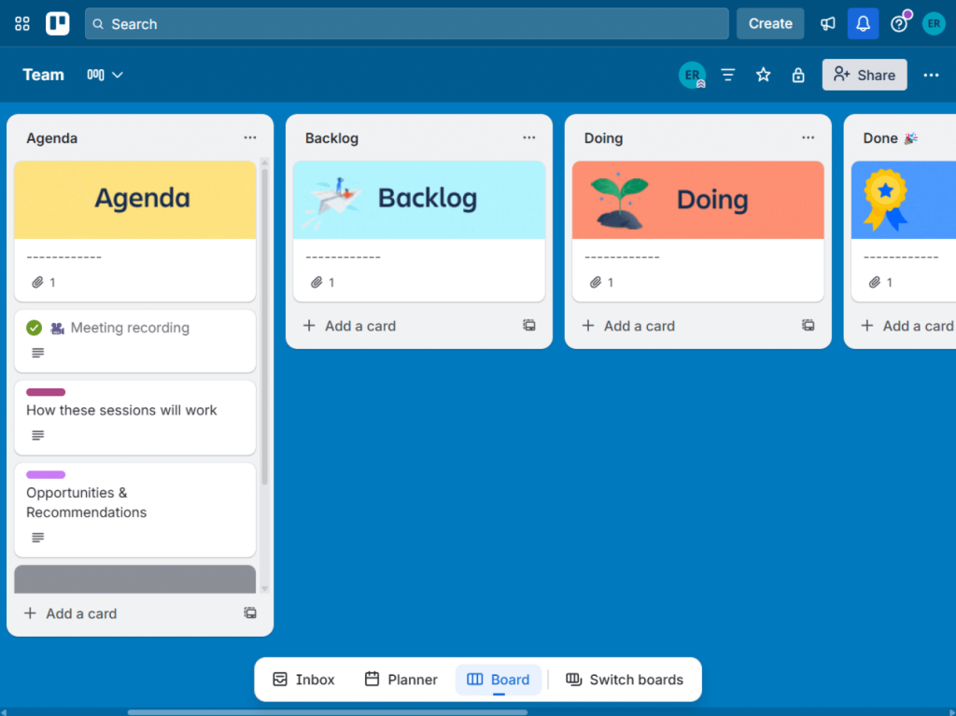956x716 pixels.
Task: Click the Backlog list title
Action: tap(331, 138)
